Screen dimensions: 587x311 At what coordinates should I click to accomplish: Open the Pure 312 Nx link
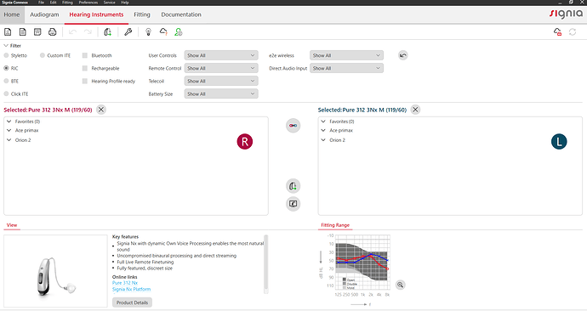125,283
